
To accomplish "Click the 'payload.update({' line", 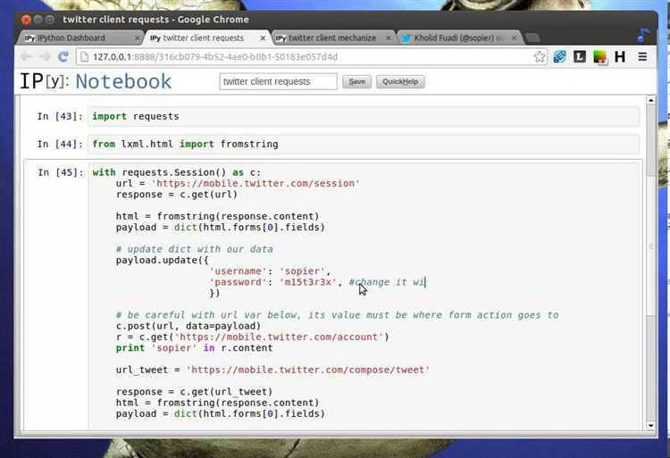I will point(163,261).
